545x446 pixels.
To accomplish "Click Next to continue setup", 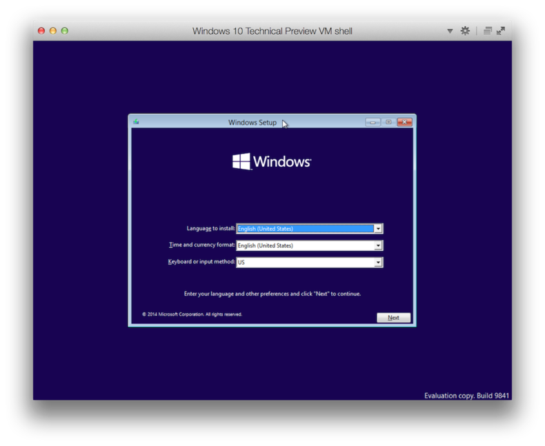I will tap(393, 318).
